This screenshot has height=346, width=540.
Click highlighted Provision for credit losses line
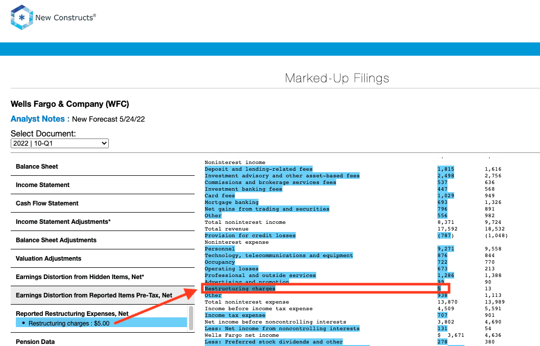pyautogui.click(x=250, y=236)
